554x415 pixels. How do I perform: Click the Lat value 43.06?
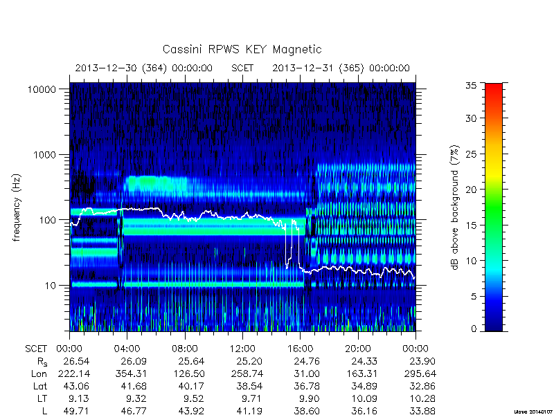pyautogui.click(x=76, y=386)
